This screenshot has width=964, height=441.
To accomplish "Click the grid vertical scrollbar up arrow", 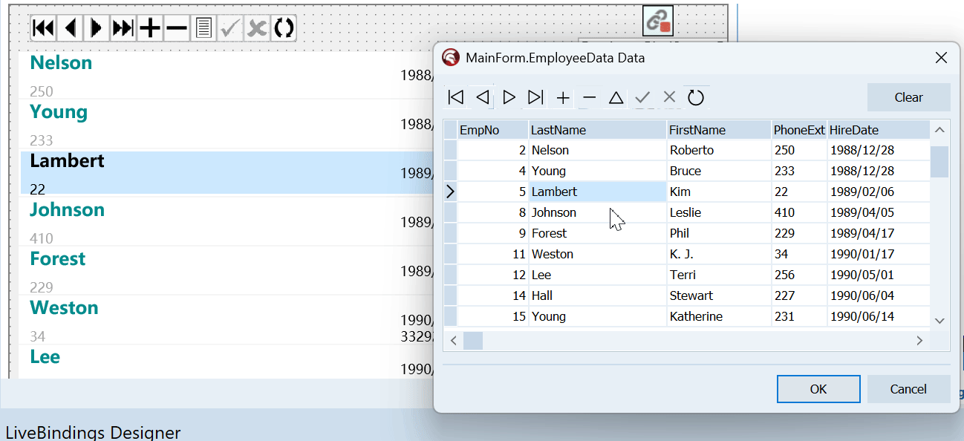I will coord(939,130).
